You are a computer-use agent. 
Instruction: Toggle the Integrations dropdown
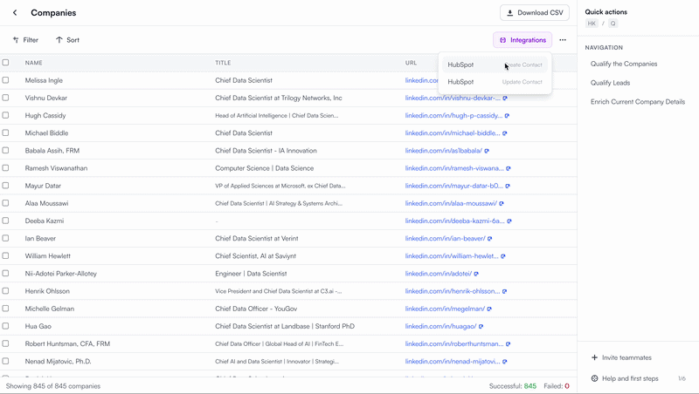(523, 40)
